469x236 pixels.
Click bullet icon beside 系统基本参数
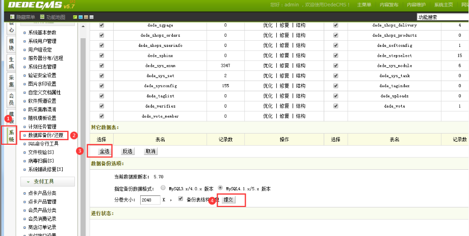coord(24,33)
